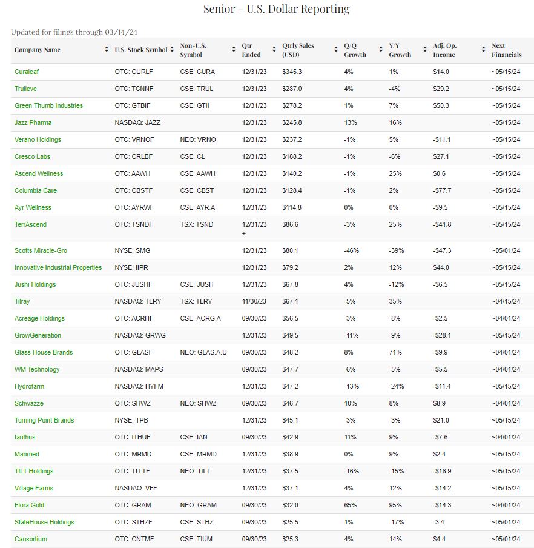The image size is (534, 548).
Task: Click the Next Financials column header
Action: pyautogui.click(x=506, y=50)
